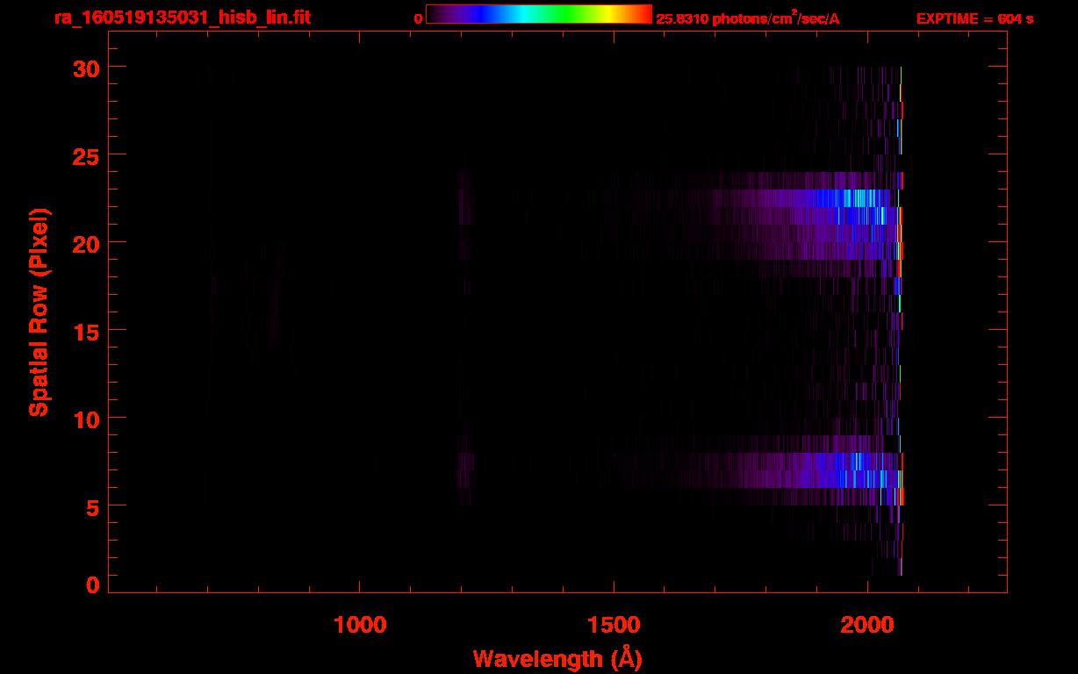
Task: Click the spatial row tick label 30
Action: click(x=85, y=68)
